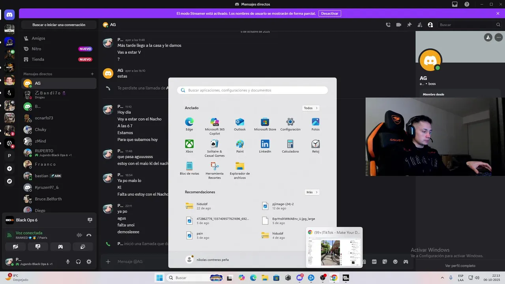
Task: Open the Fotos app
Action: pos(316,124)
